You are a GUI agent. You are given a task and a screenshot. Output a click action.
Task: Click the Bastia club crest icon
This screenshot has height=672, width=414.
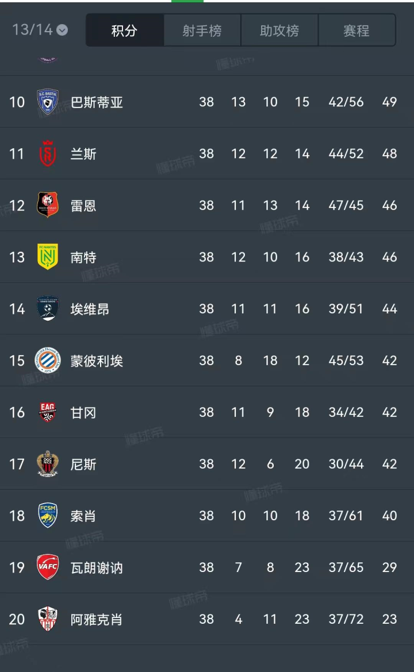[x=48, y=102]
